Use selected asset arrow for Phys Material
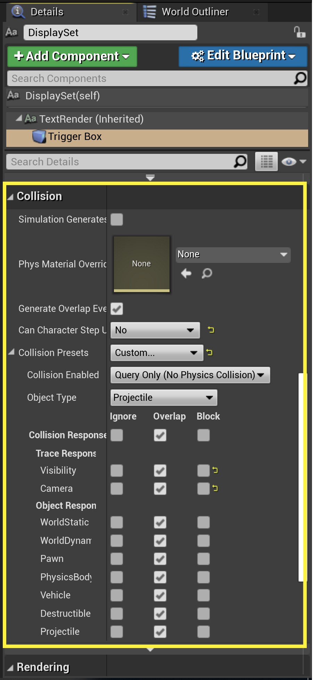 click(x=186, y=273)
